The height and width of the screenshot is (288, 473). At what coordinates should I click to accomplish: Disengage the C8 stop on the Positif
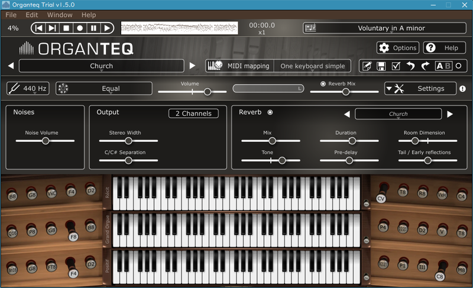click(439, 276)
